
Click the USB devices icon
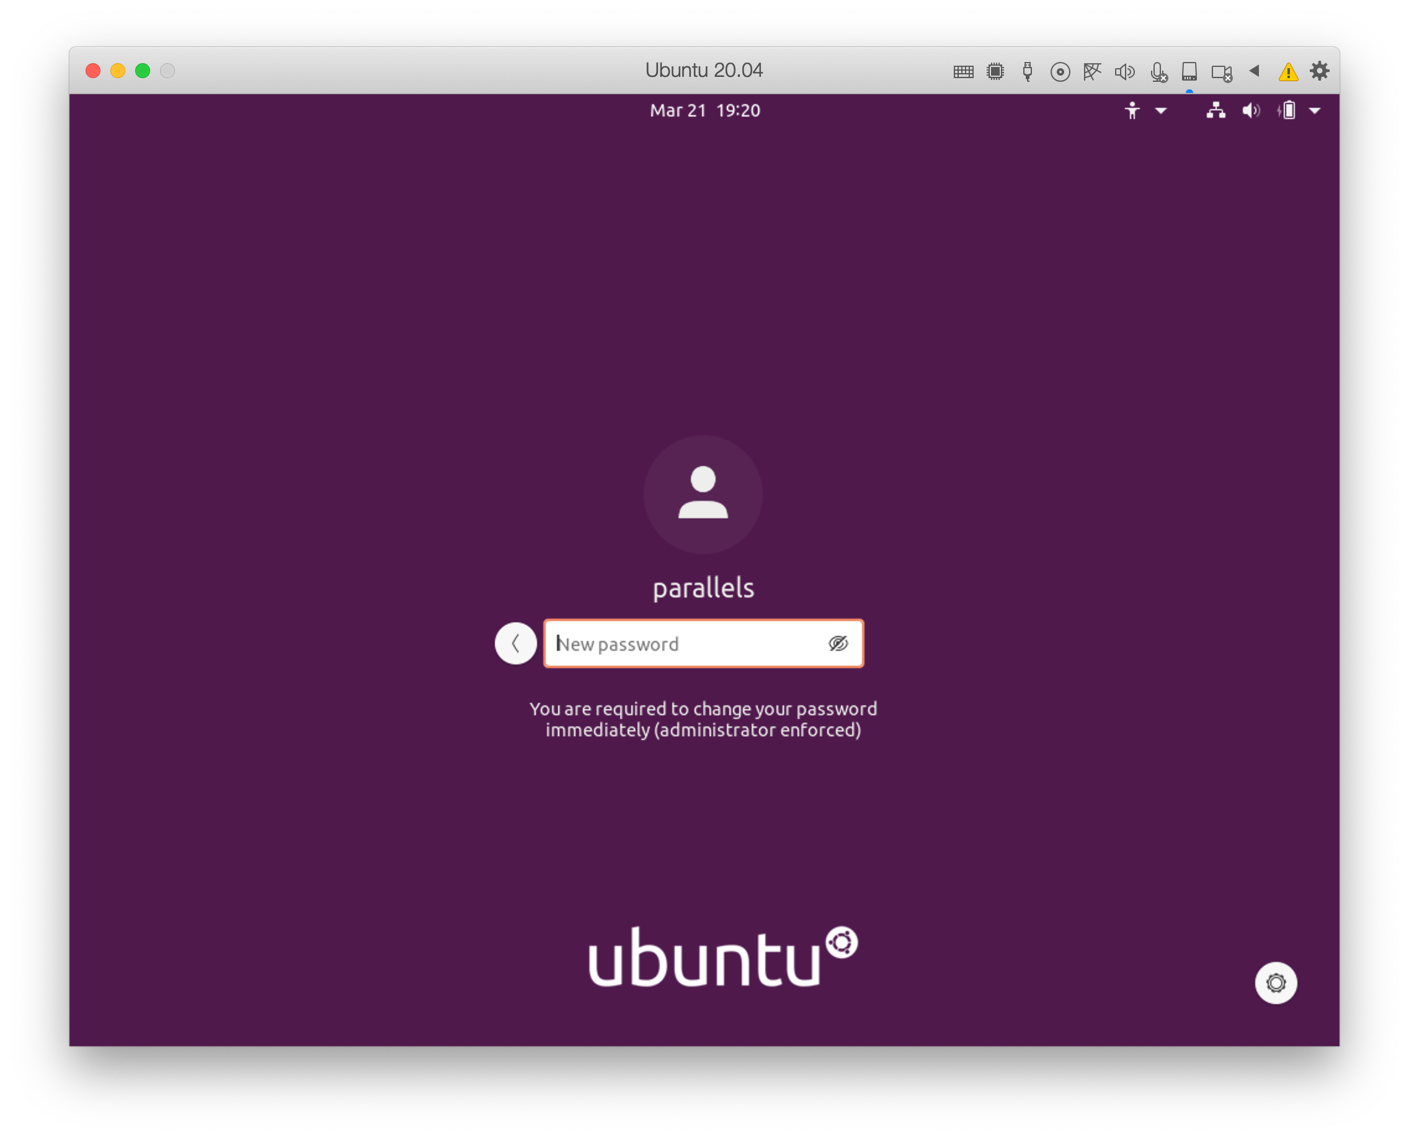pyautogui.click(x=1027, y=71)
